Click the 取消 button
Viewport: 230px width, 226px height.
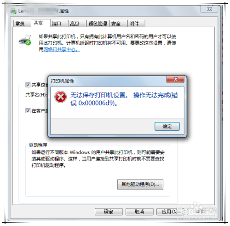tap(139, 212)
